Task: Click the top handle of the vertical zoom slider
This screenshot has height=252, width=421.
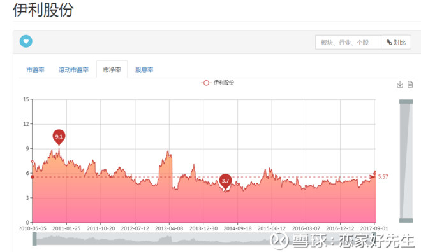Action: pos(406,101)
